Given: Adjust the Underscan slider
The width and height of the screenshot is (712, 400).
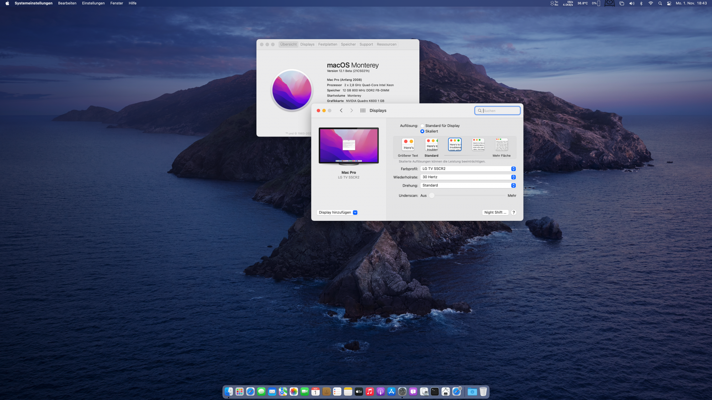Looking at the screenshot, I should 432,196.
